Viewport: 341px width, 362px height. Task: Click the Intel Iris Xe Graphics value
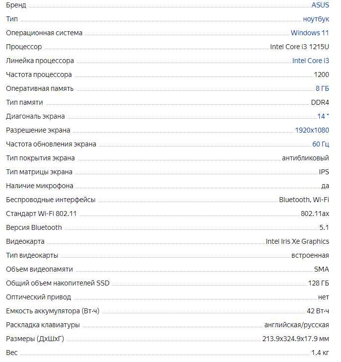tap(297, 241)
